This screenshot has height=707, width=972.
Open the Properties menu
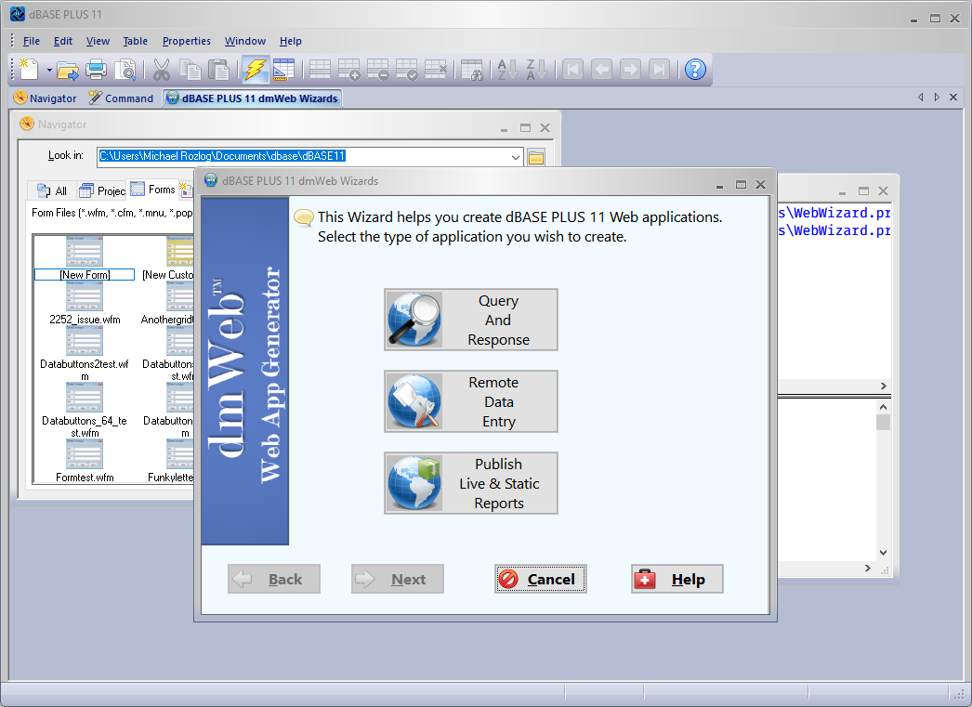coord(187,41)
